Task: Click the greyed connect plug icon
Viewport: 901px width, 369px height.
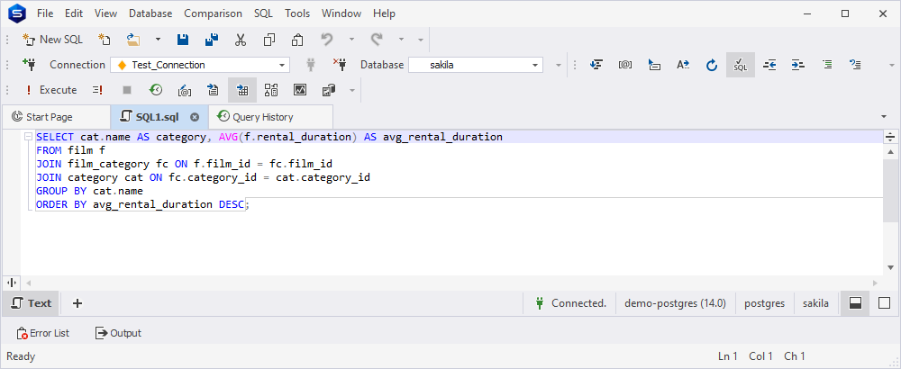Action: pos(311,64)
